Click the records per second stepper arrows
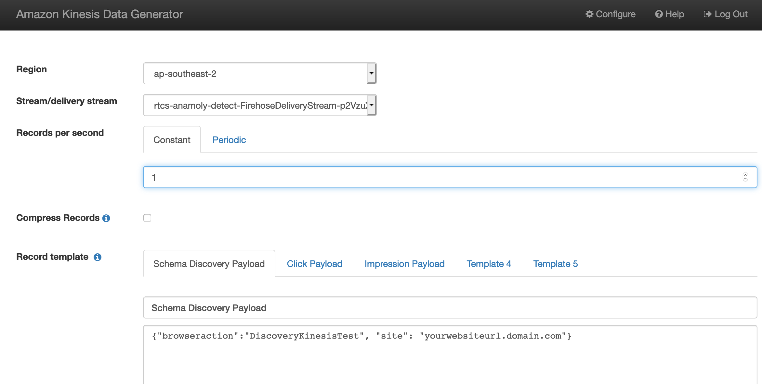 [745, 177]
